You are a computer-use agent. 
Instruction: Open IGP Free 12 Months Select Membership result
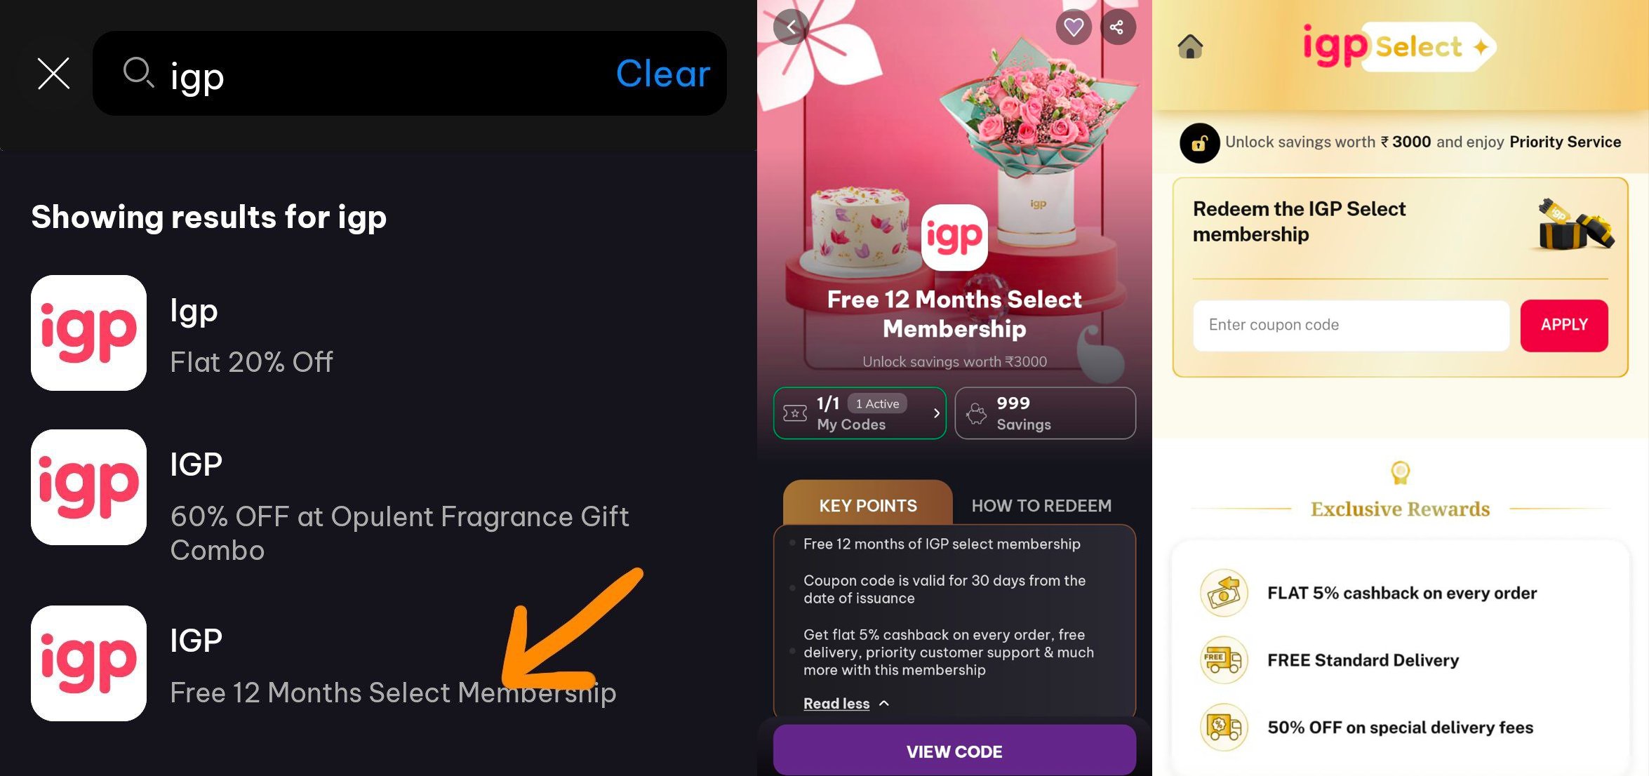(379, 664)
